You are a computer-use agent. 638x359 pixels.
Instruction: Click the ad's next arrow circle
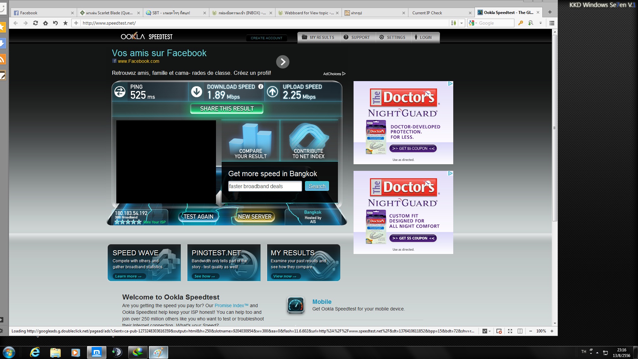[x=283, y=62]
